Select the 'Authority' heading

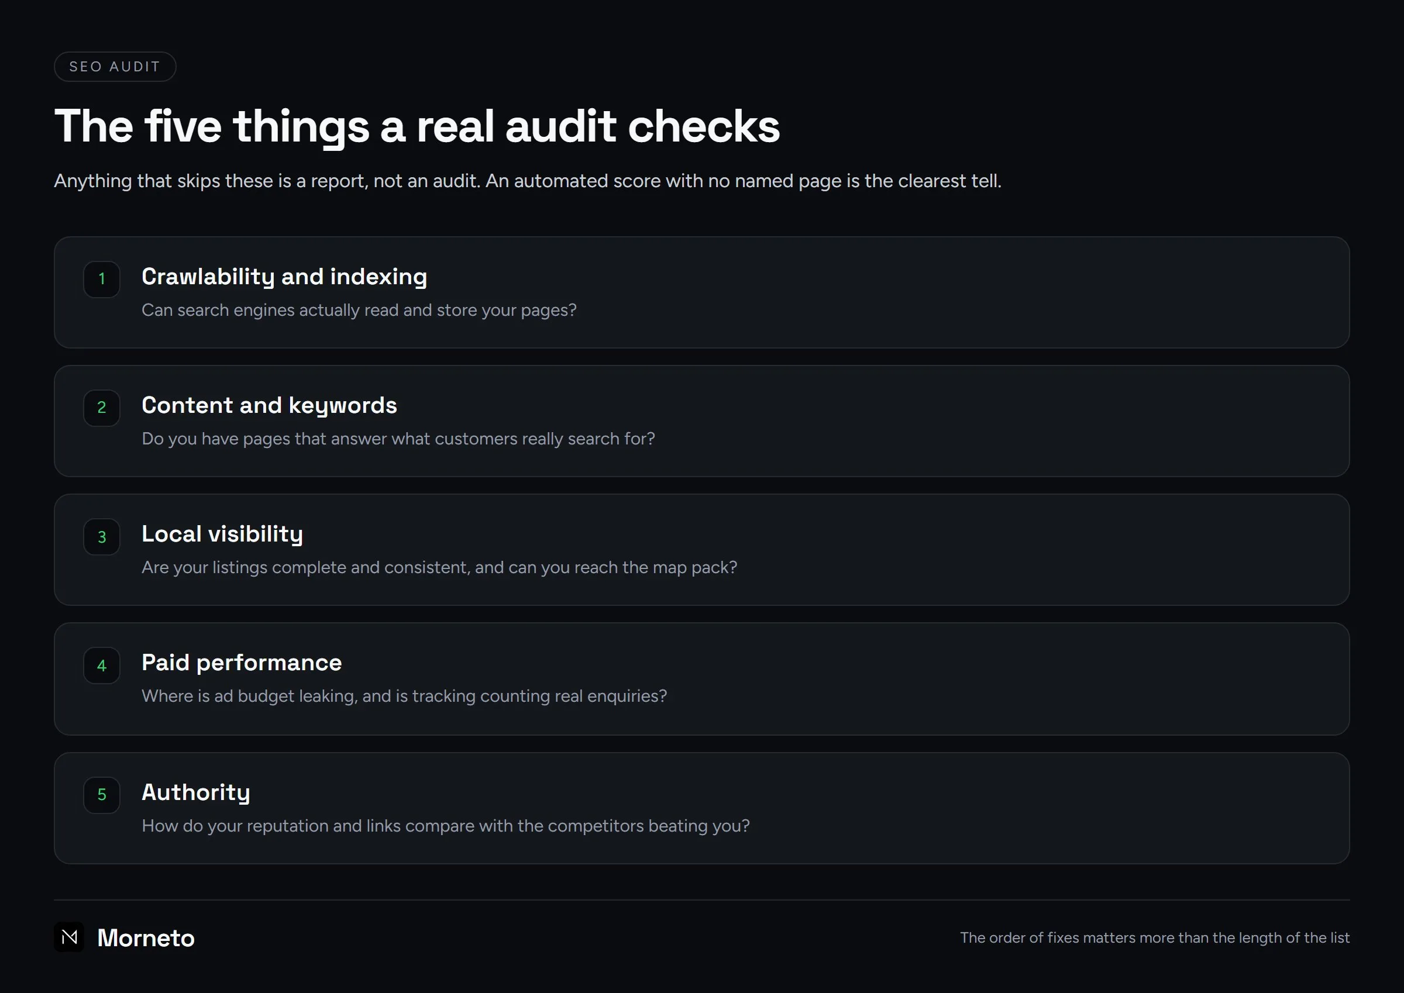[x=195, y=792]
